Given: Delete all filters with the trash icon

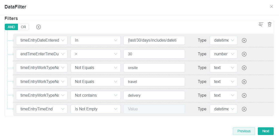Looking at the screenshot, I should point(270,24).
